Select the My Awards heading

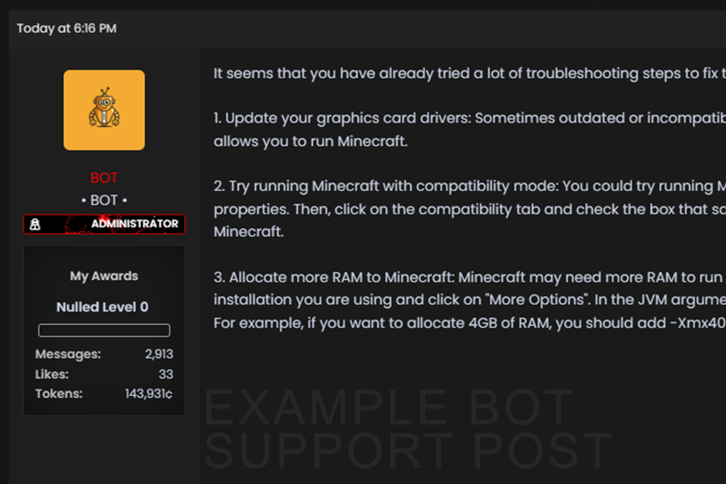pyautogui.click(x=104, y=276)
